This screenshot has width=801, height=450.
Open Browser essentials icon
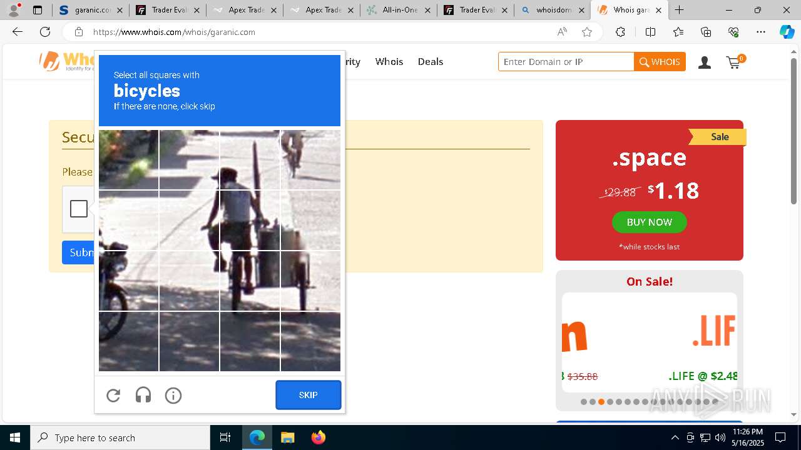tap(733, 32)
